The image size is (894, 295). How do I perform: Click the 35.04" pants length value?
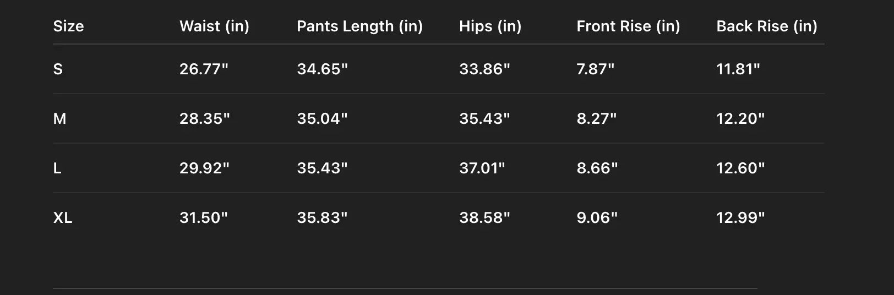[322, 119]
